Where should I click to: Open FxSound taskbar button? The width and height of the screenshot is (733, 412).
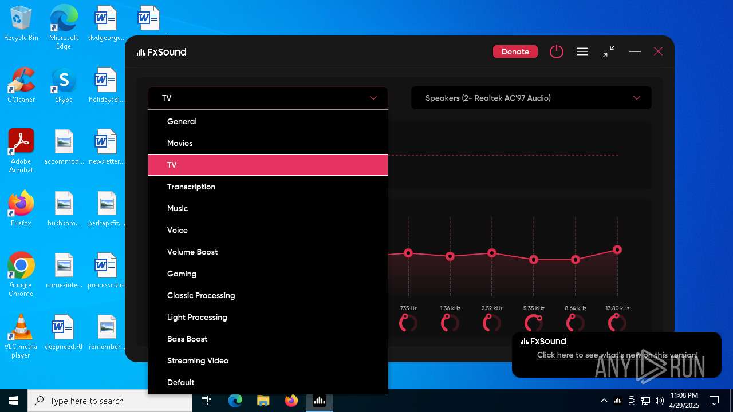coord(319,401)
